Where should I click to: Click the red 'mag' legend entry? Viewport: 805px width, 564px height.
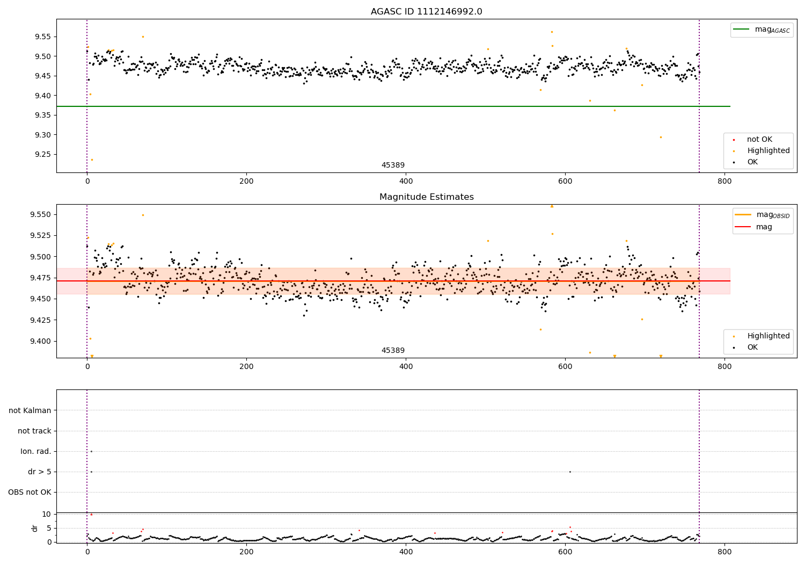pos(754,227)
